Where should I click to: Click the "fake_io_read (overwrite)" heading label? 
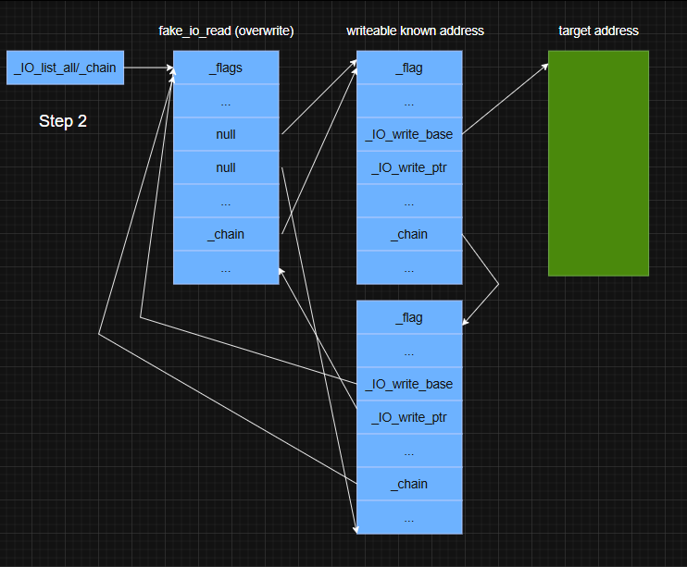coord(226,31)
